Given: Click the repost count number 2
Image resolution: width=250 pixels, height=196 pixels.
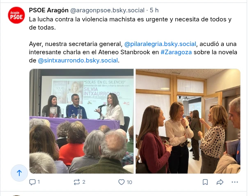Looking at the screenshot, I should pyautogui.click(x=84, y=182).
